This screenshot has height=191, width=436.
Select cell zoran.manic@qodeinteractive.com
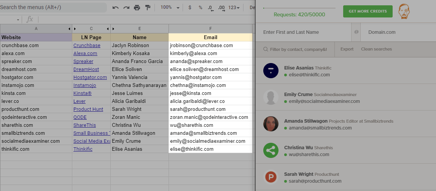pyautogui.click(x=210, y=117)
